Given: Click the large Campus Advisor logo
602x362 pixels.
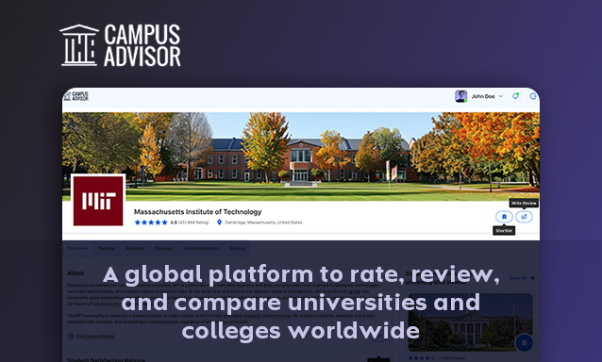Looking at the screenshot, I should (x=120, y=45).
